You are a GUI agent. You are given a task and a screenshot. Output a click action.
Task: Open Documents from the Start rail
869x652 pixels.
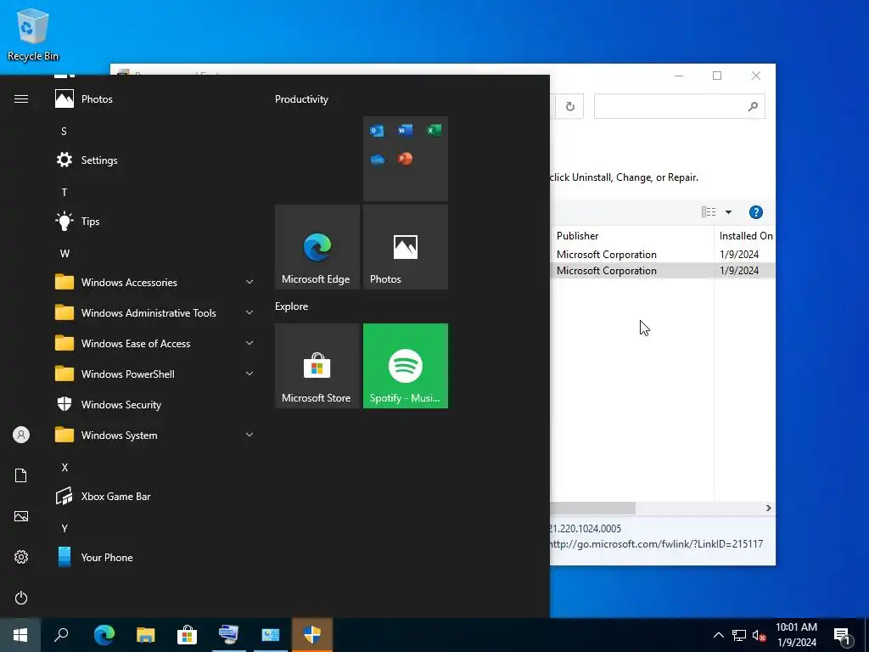(x=21, y=475)
